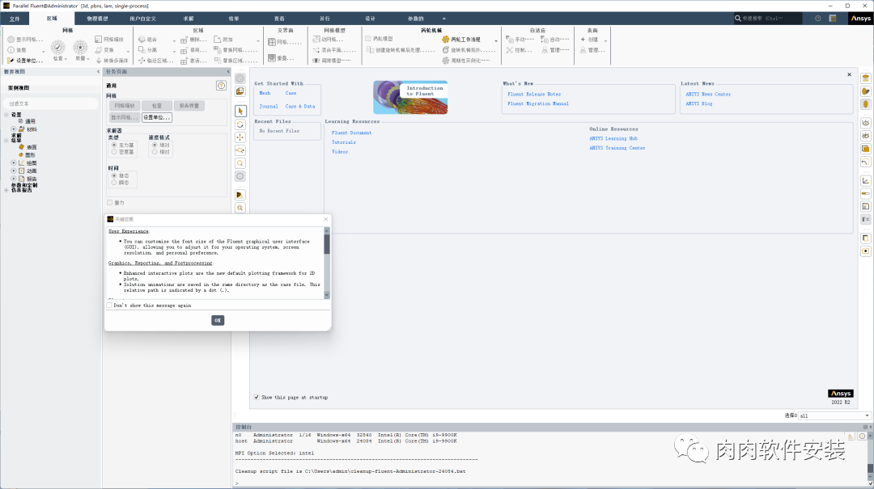Select the 稳态 time radio button

[x=114, y=175]
